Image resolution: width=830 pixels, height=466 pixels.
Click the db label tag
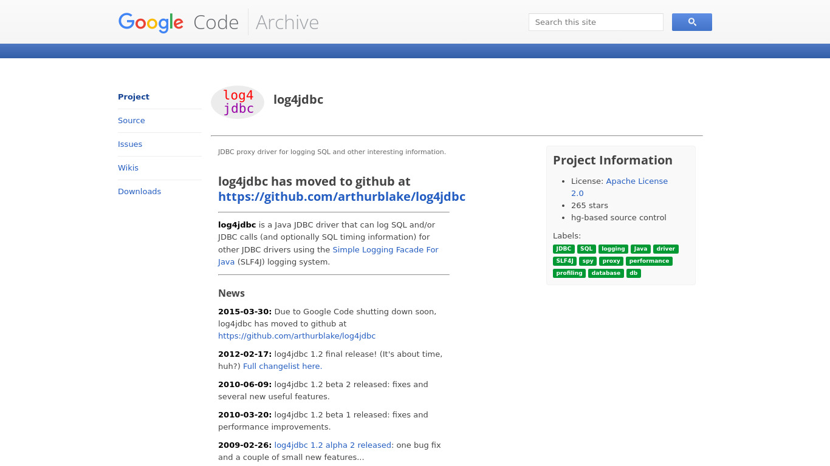(634, 273)
